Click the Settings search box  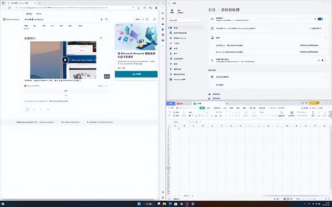pos(186,20)
